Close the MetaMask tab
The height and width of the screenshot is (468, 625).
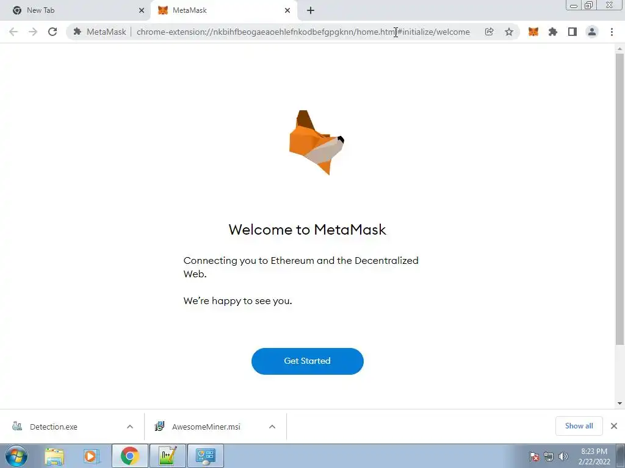pyautogui.click(x=287, y=10)
